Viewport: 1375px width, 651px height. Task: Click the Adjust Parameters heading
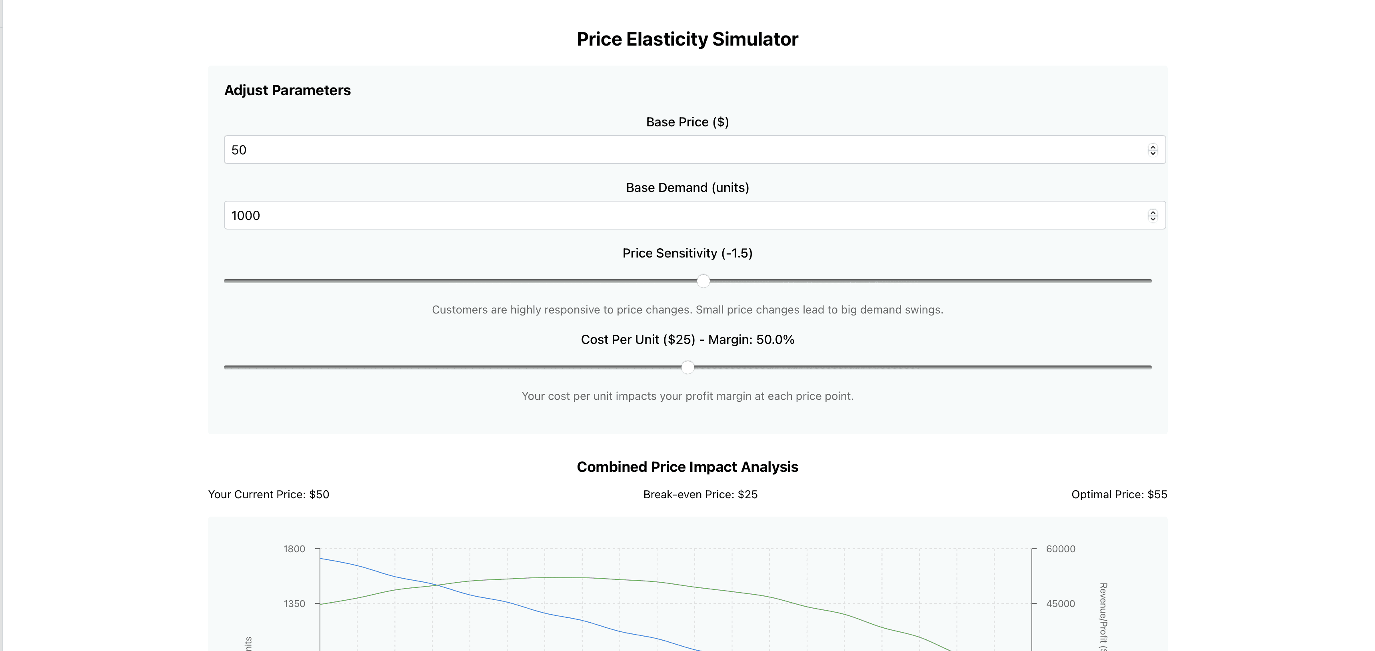point(287,90)
